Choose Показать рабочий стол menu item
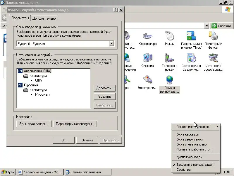 pyautogui.click(x=196, y=149)
